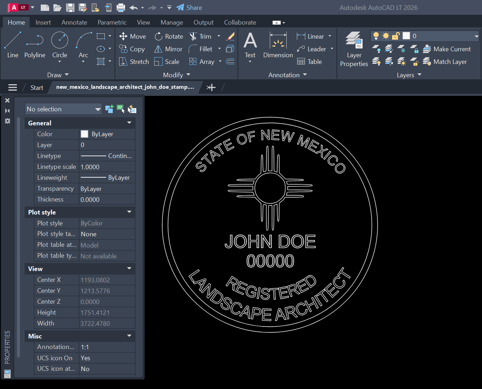Click the Trim tool icon
Viewport: 482px width, 389px height.
(193, 36)
